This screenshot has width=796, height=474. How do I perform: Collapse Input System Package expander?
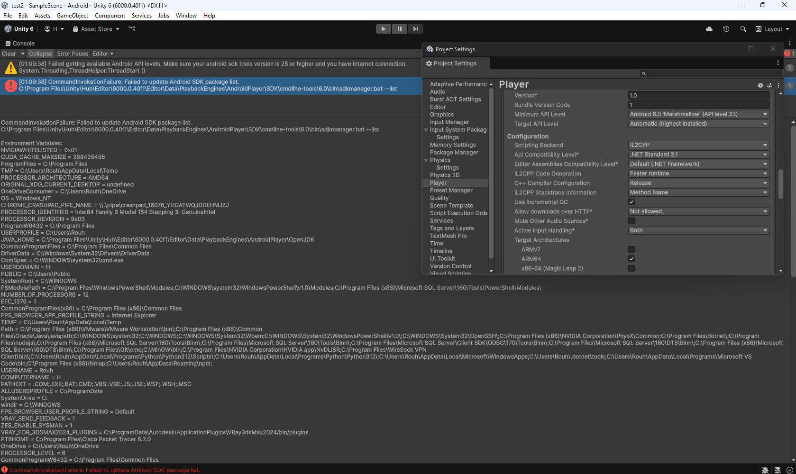(426, 130)
